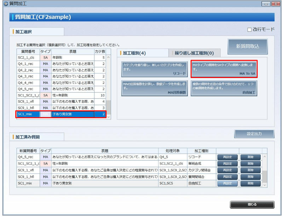Select the 性×年齢別 row SC1_SC2_1
This screenshot has width=283, height=217.
(53, 95)
